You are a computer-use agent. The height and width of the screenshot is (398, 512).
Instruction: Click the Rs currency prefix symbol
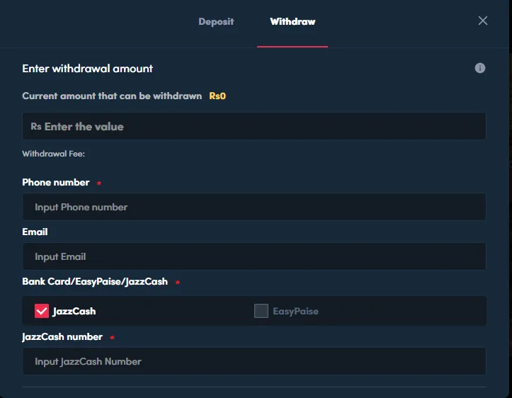pyautogui.click(x=35, y=127)
